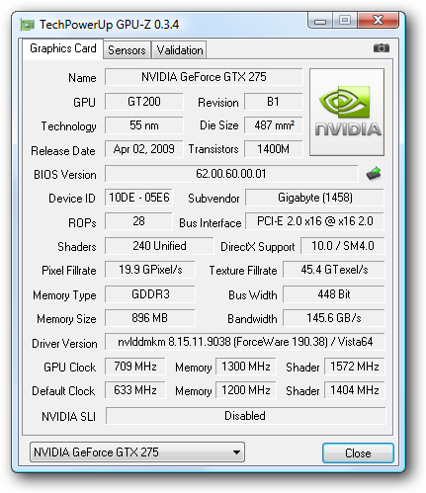Viewport: 426px width, 493px height.
Task: Click the NVIDIA logo image
Action: coord(347,112)
